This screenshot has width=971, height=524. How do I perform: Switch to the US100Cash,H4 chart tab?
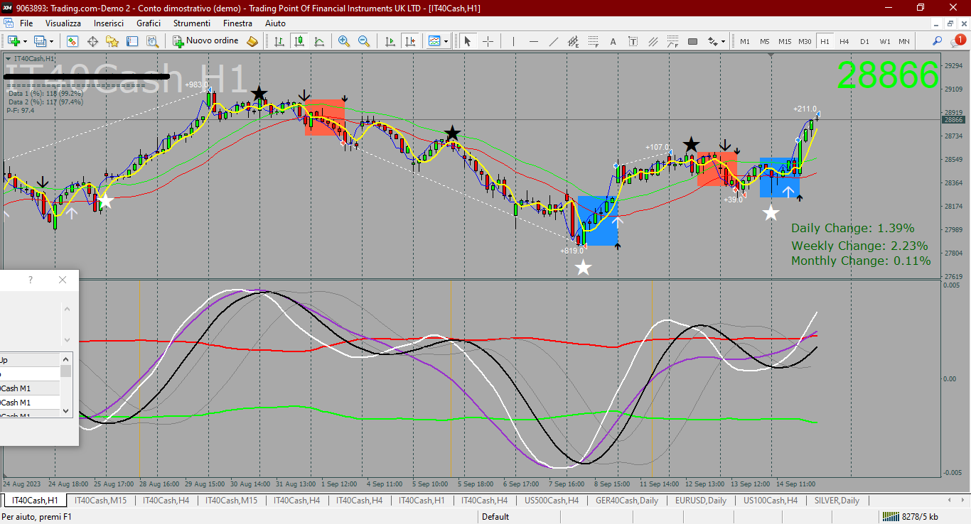coord(771,501)
